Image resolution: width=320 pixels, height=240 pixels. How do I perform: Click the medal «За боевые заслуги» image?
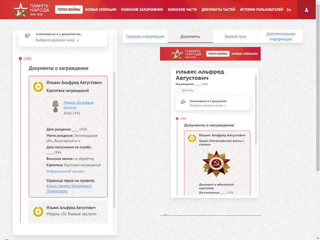click(x=55, y=107)
